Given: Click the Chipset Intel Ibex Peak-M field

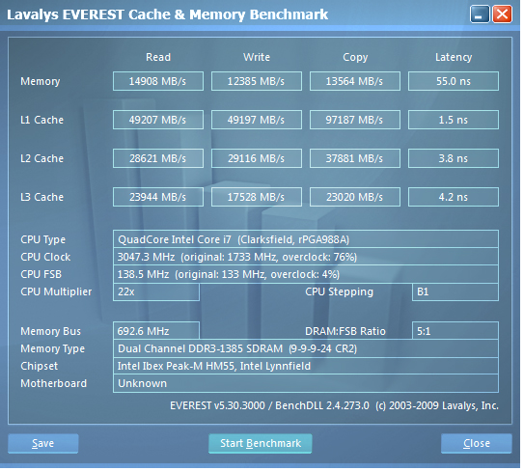Looking at the screenshot, I should click(x=306, y=366).
